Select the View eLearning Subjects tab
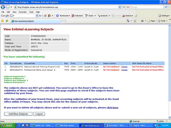This screenshot has height=128, width=171. [36, 21]
